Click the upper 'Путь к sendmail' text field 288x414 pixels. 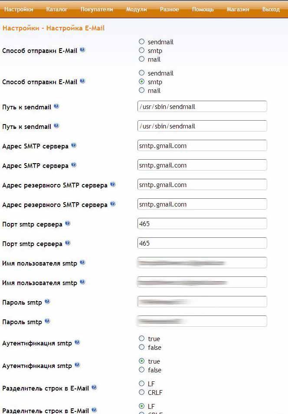[x=202, y=106]
